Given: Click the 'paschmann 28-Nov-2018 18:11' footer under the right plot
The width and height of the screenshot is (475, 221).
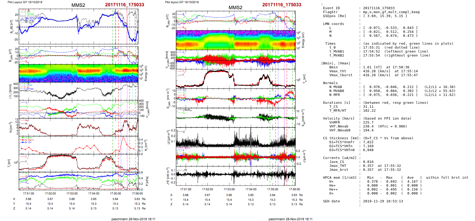Looking at the screenshot, I should click(290, 219).
